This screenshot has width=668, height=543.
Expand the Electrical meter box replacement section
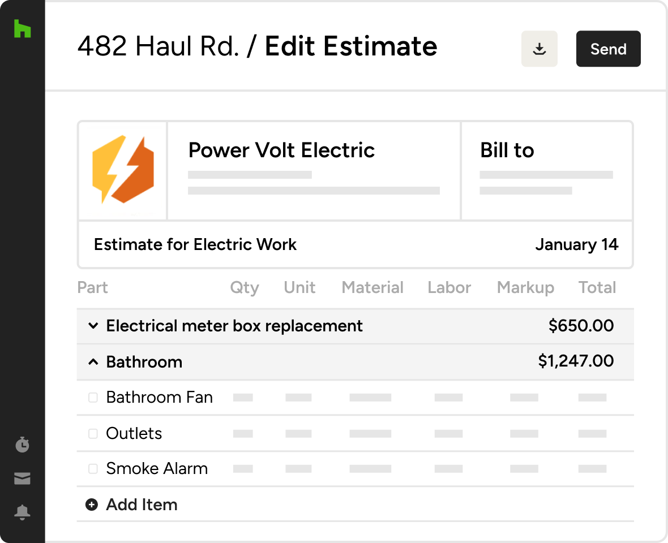93,326
